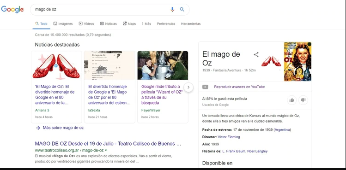
Task: Switch to the Vídeos tab
Action: coord(86,24)
